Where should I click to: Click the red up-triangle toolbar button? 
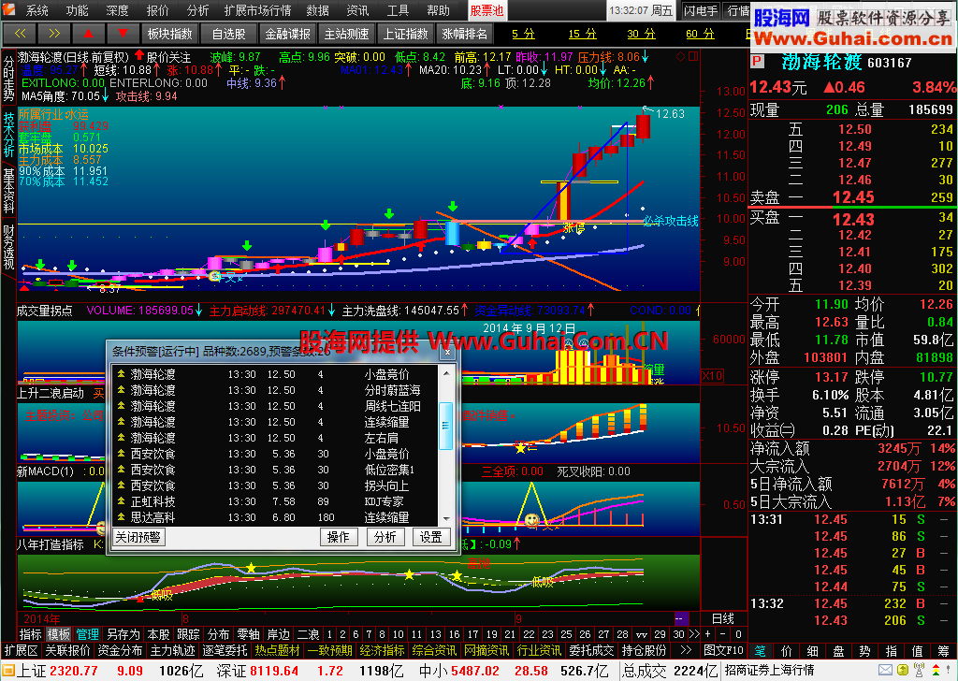[88, 34]
